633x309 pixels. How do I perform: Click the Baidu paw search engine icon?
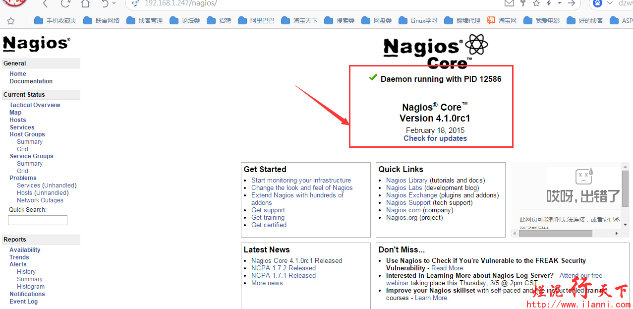pyautogui.click(x=597, y=3)
